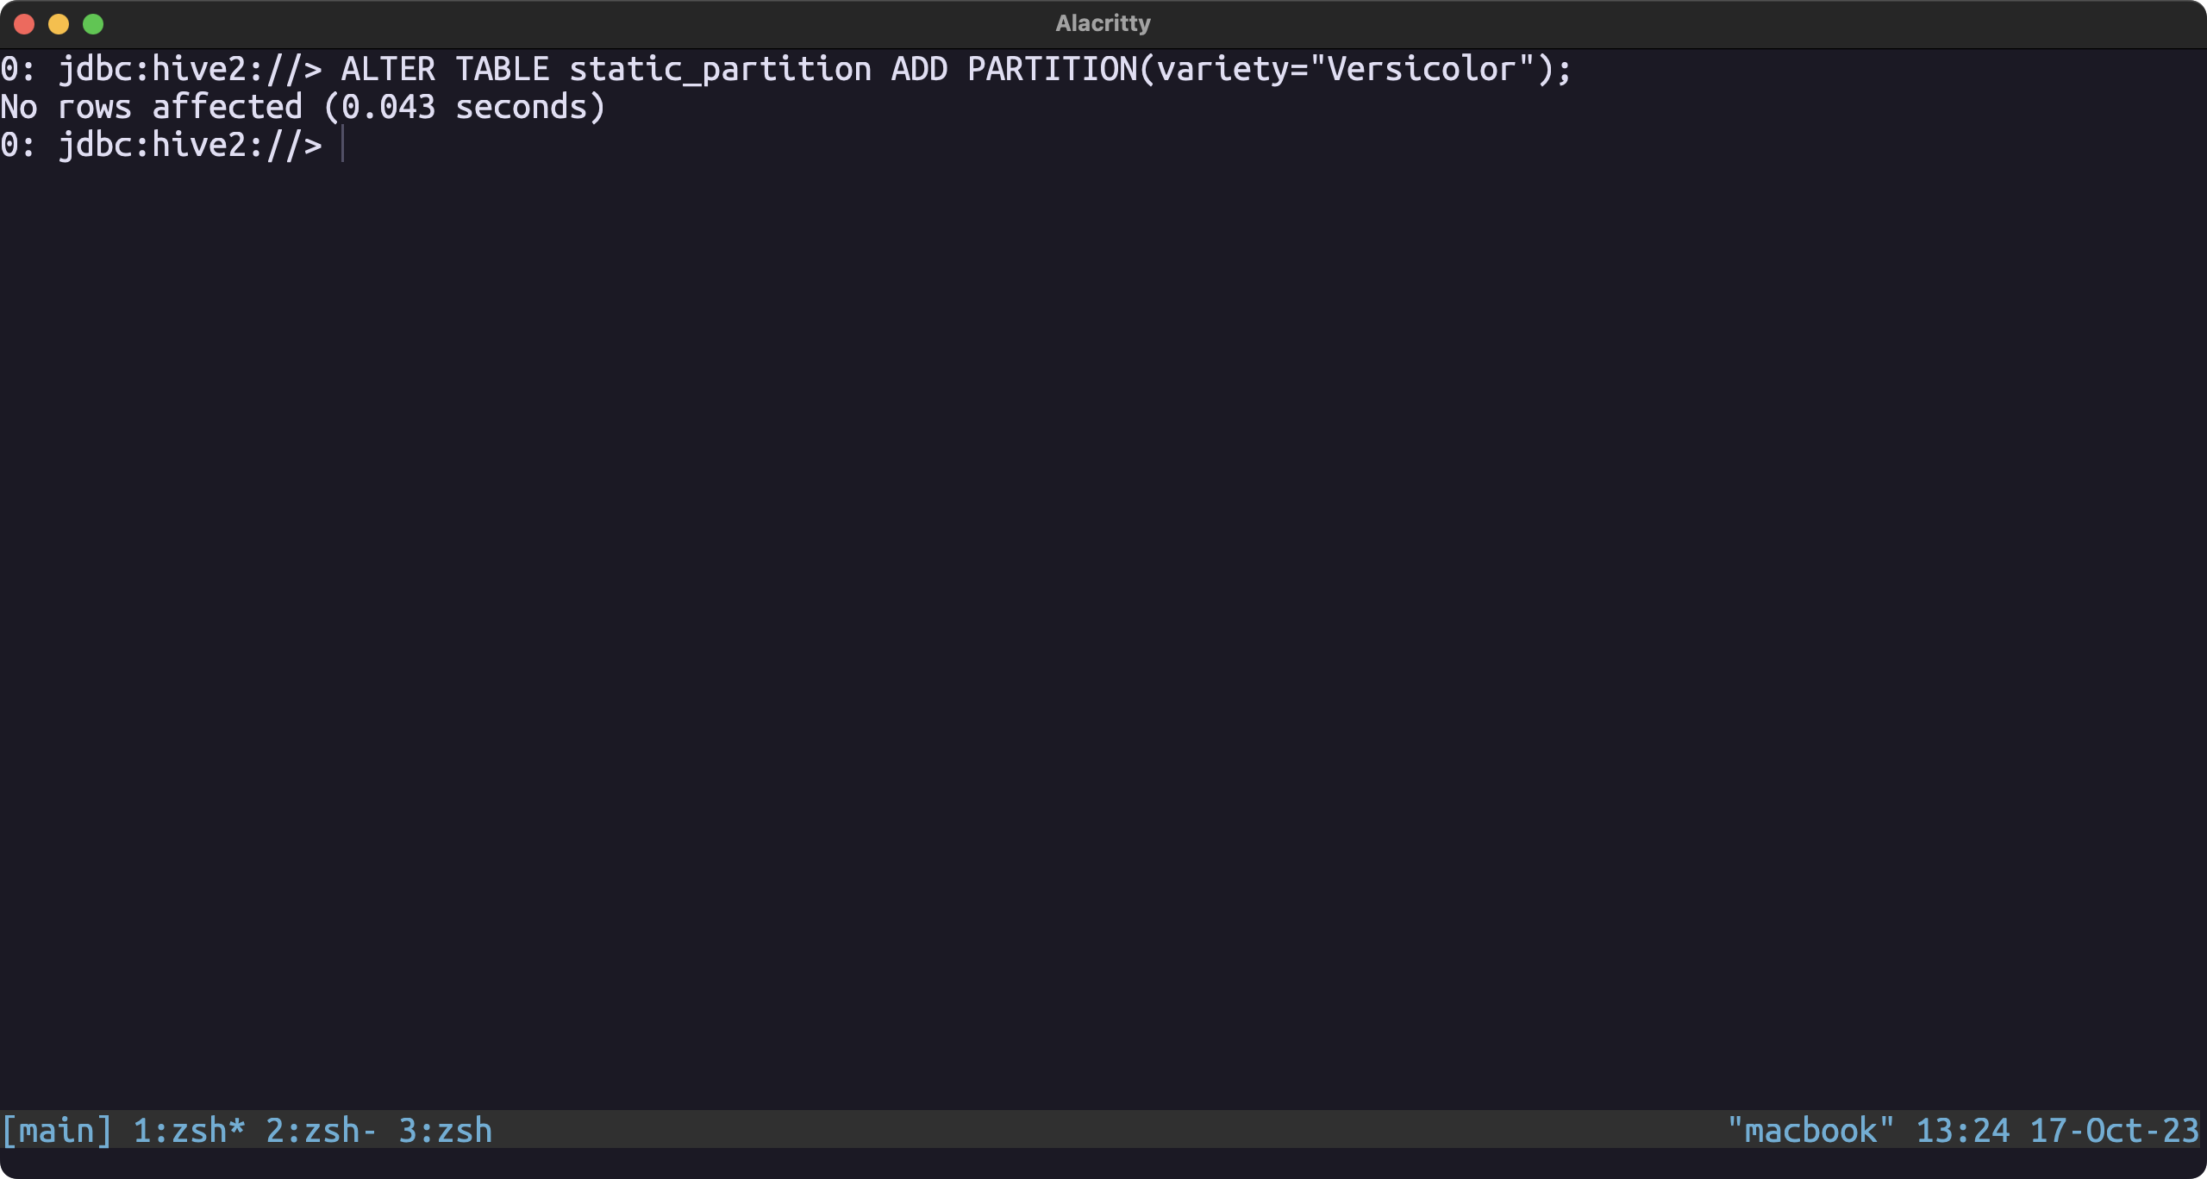Click the ADD keyword in the command
This screenshot has height=1179, width=2207.
920,69
